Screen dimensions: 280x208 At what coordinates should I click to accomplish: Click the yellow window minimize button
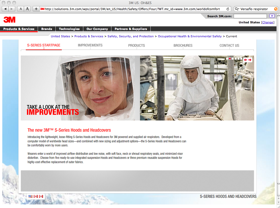(x=9, y=3)
